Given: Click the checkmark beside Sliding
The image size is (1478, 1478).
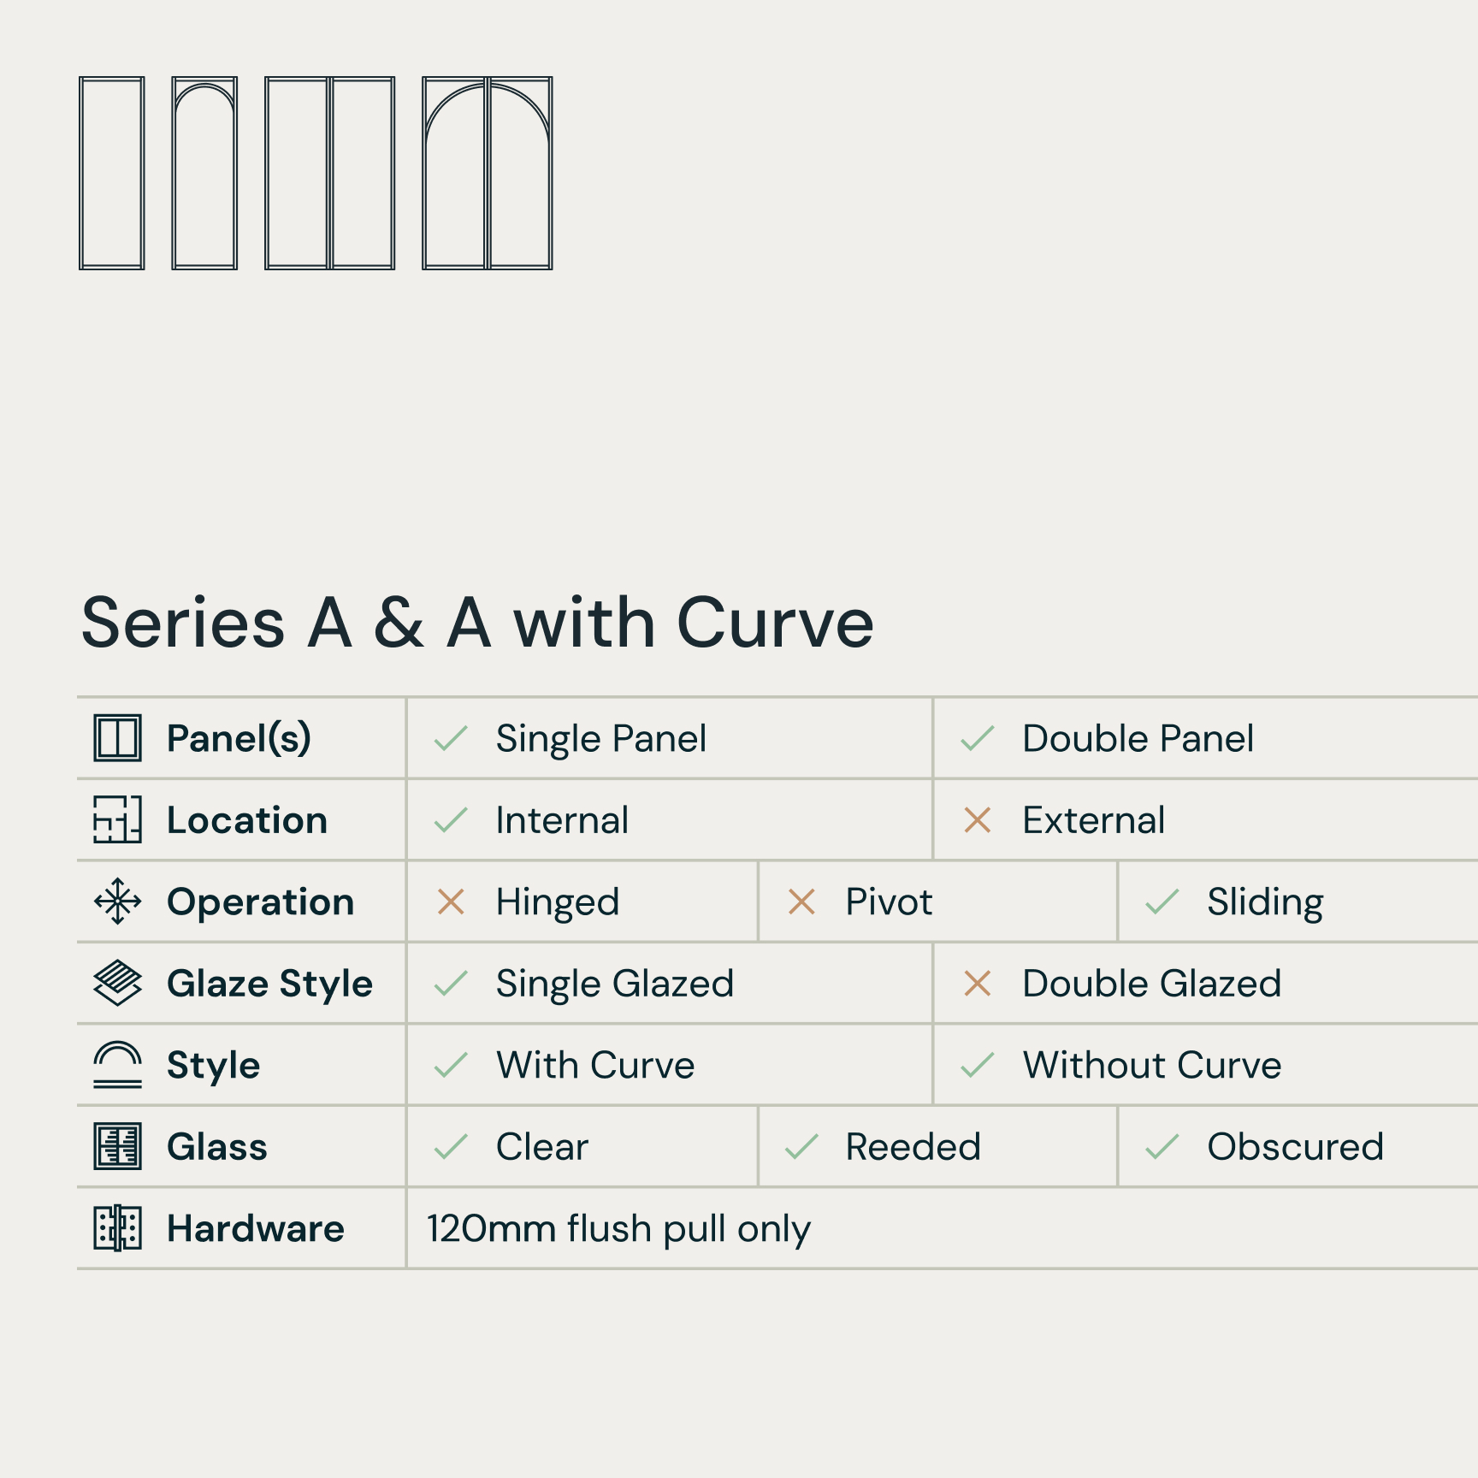Looking at the screenshot, I should click(1162, 902).
